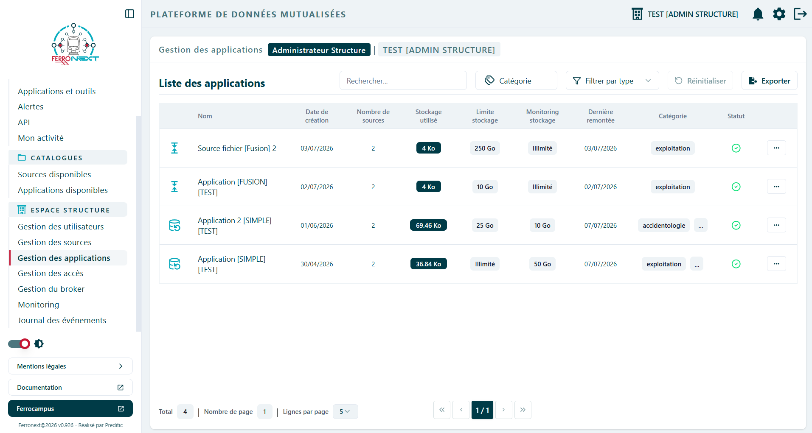Open actions menu for Source fichier [Fusion] 2
The image size is (812, 433).
click(776, 148)
